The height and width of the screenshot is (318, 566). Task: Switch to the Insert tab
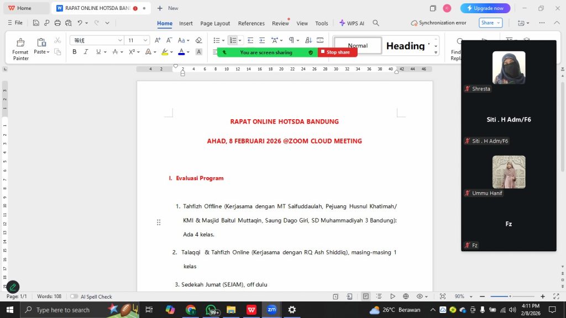point(186,23)
